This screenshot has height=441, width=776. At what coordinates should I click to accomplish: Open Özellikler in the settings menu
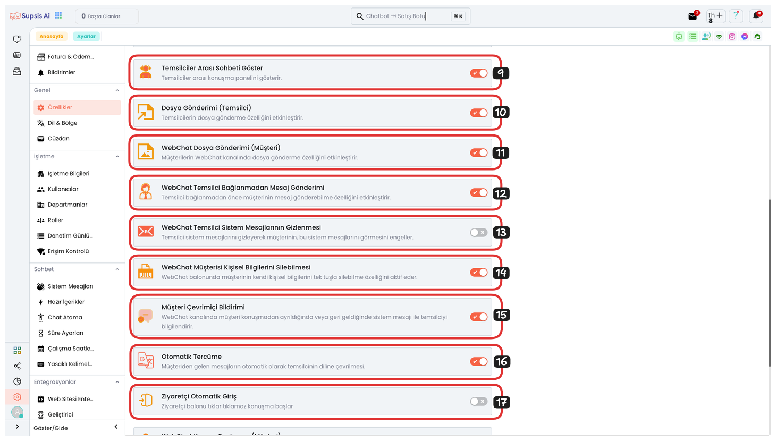pyautogui.click(x=77, y=107)
